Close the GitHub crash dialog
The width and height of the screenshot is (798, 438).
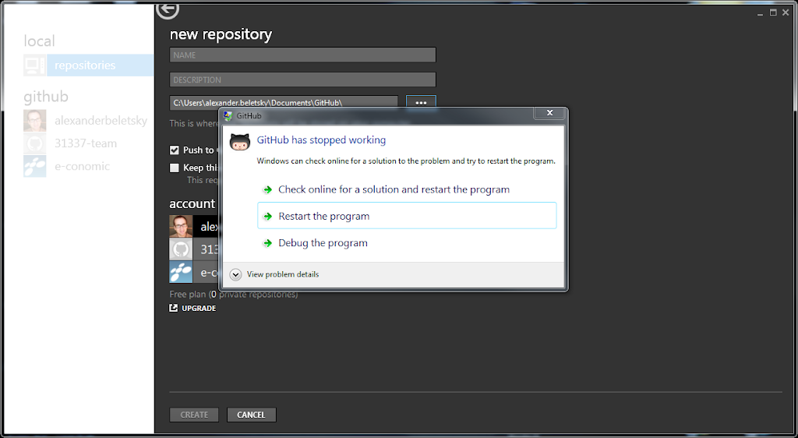(x=549, y=113)
